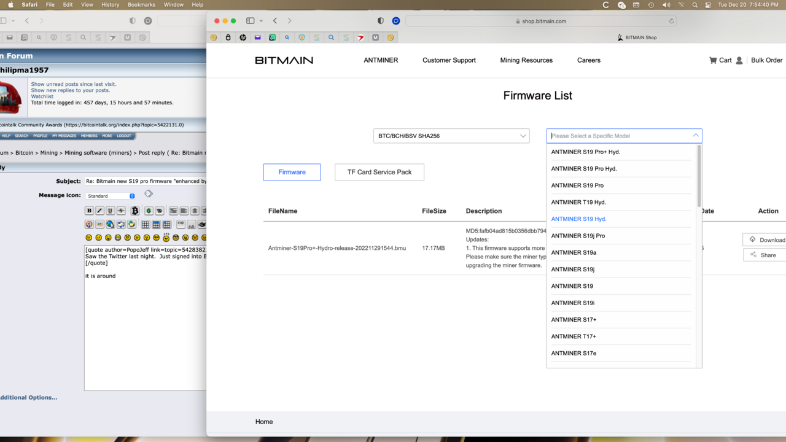Open Spotlight search in macOS menu bar
Viewport: 786px width, 442px height.
click(695, 5)
